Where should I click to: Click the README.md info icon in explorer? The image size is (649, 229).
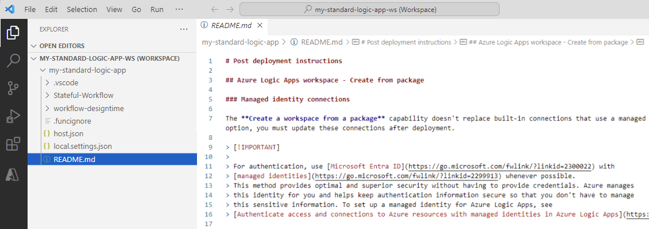point(47,159)
